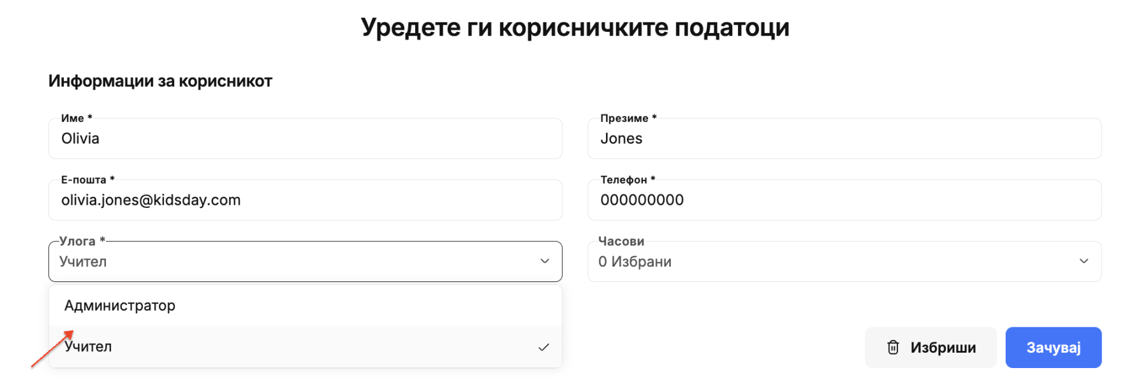Image resolution: width=1148 pixels, height=384 pixels.
Task: Click into the Е-пошта email address field
Action: pyautogui.click(x=305, y=200)
